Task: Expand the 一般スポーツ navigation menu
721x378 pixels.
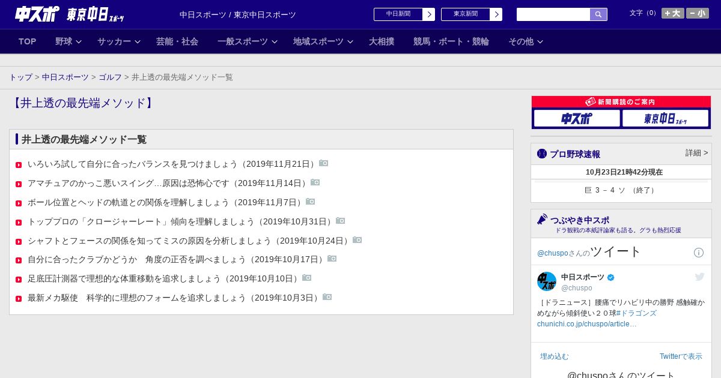Action: [x=248, y=41]
